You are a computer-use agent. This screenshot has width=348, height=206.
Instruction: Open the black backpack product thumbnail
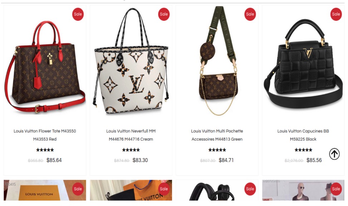[217, 190]
